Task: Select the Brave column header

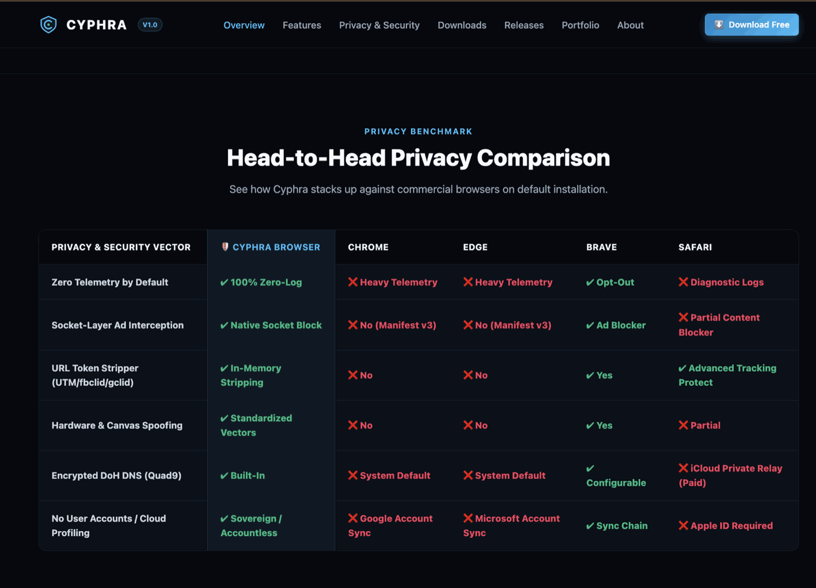Action: 602,247
